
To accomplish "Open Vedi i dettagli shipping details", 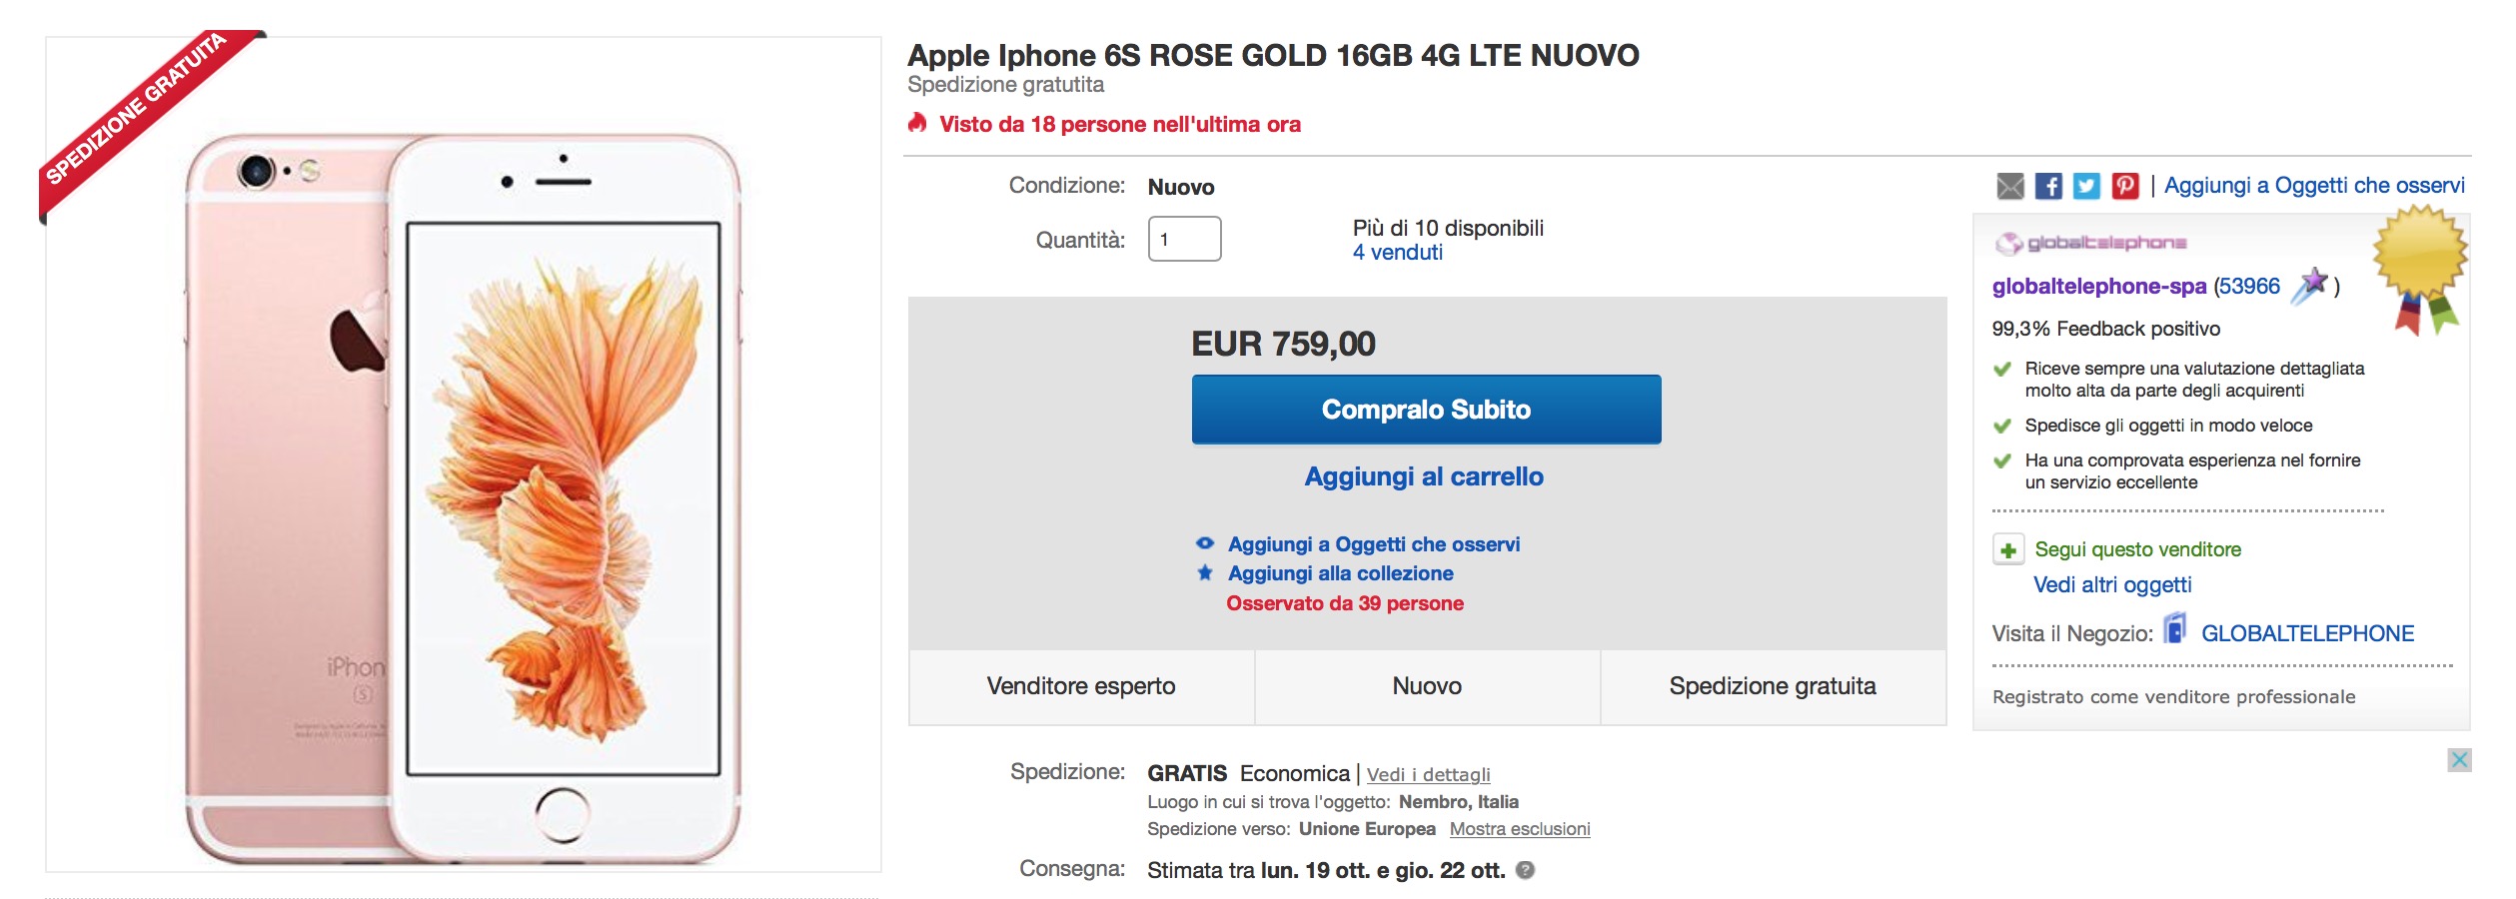I will pos(1428,774).
